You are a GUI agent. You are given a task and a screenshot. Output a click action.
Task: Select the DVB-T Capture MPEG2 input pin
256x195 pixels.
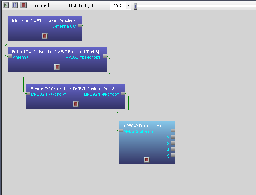28,94
